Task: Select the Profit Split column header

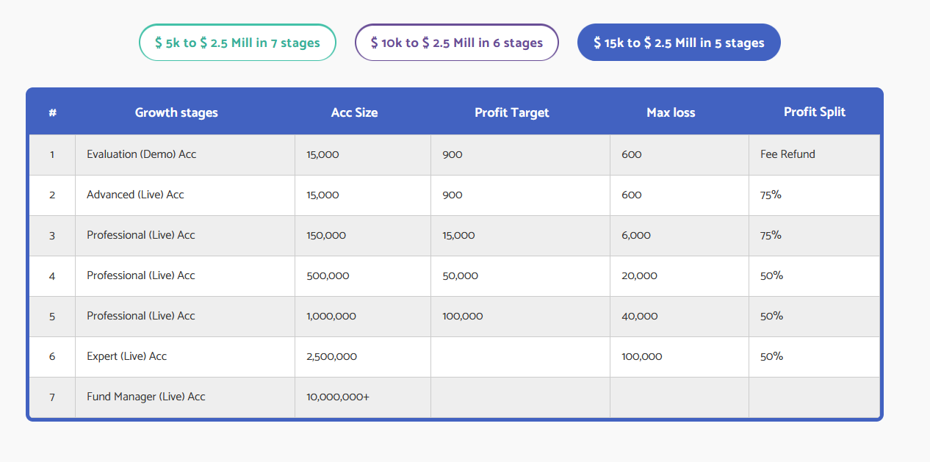Action: coord(814,112)
